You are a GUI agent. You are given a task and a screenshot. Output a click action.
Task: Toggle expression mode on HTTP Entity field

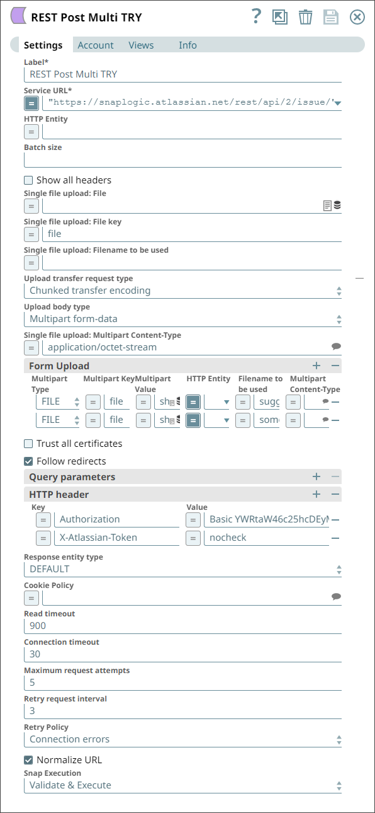[x=31, y=132]
